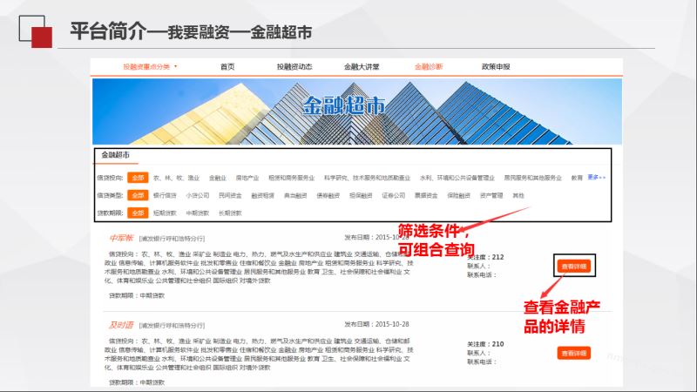Select 全部 in the 信贷投向 filter row
Viewport: 697px width, 392px height.
pyautogui.click(x=138, y=178)
